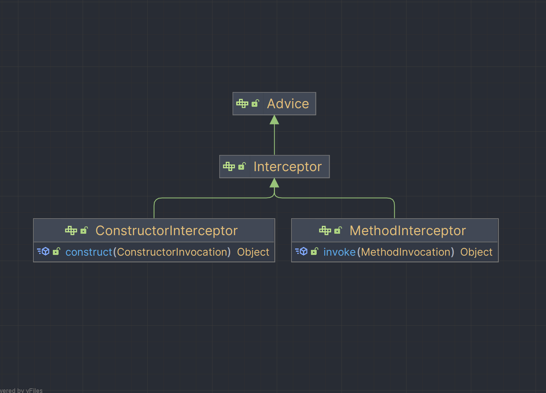
Task: Click the construct method name
Action: click(89, 252)
